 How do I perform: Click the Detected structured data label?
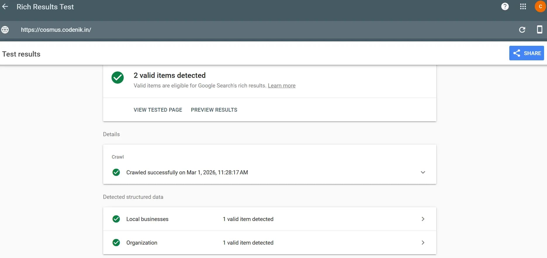[133, 197]
